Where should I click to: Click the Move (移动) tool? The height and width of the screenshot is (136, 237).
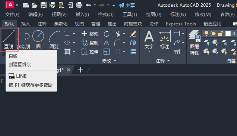[x=90, y=34]
